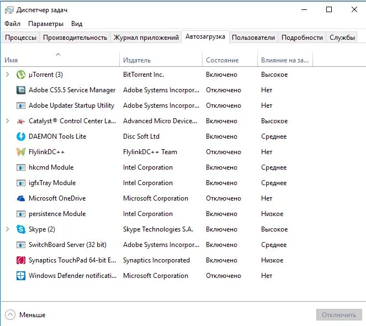Select the hkcmd Module name

[x=51, y=167]
